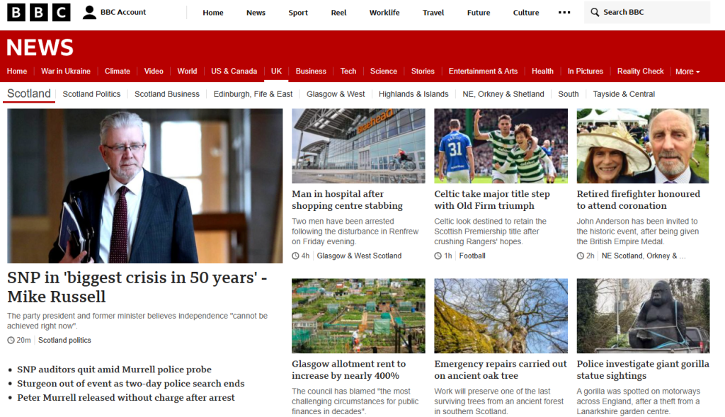Viewport: 725px width, 417px height.
Task: Select Sport in the top navigation bar
Action: pyautogui.click(x=298, y=13)
